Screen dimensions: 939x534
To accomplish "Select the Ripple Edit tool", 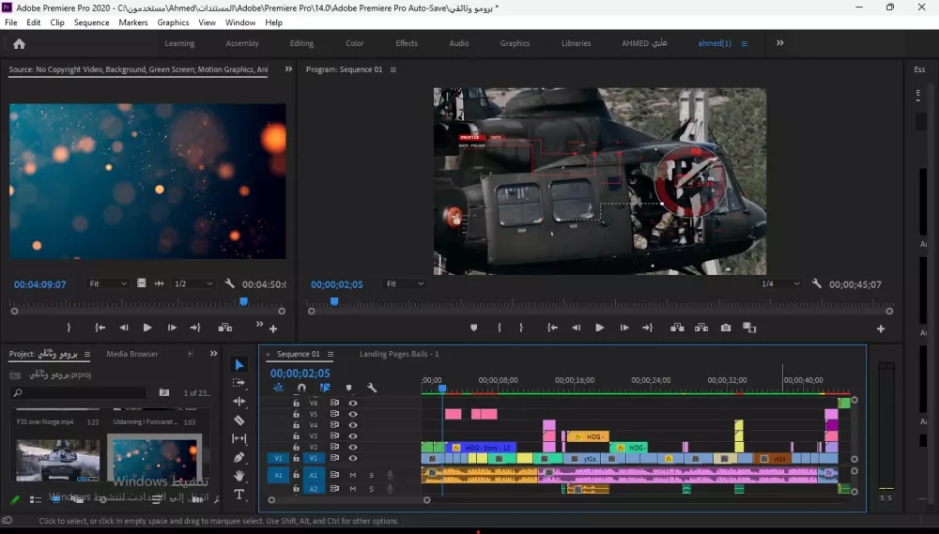I will (x=239, y=402).
